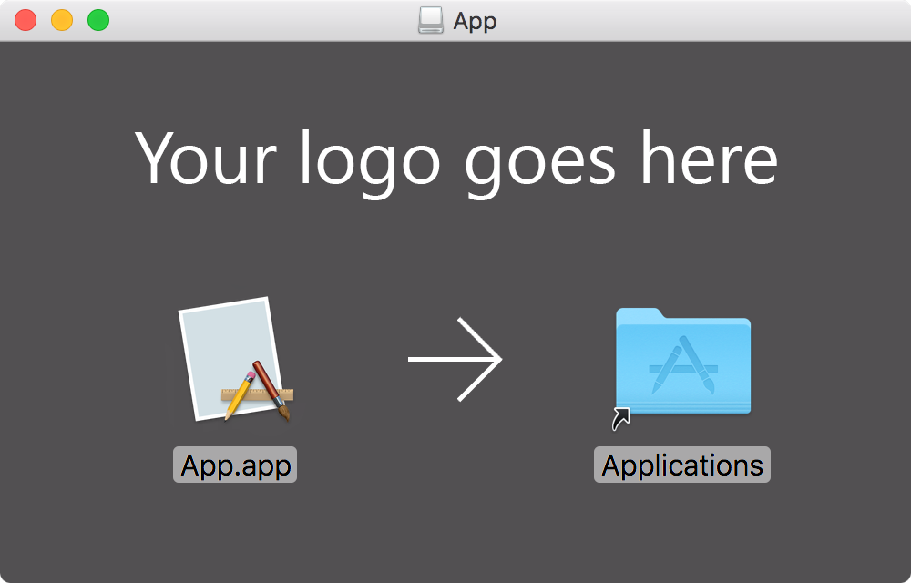The width and height of the screenshot is (911, 583).
Task: Minimize the window using yellow button
Action: 62,20
